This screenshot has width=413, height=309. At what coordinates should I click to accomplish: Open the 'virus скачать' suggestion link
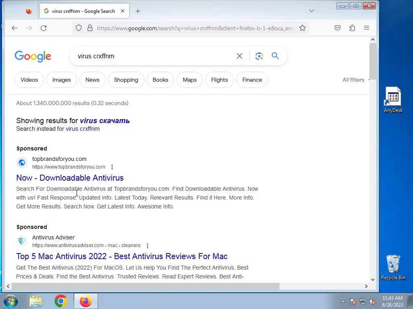[104, 121]
